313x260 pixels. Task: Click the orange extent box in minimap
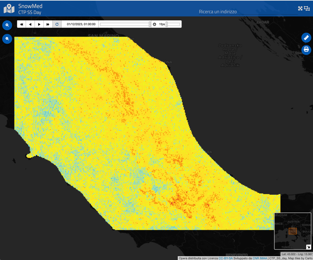click(x=292, y=231)
